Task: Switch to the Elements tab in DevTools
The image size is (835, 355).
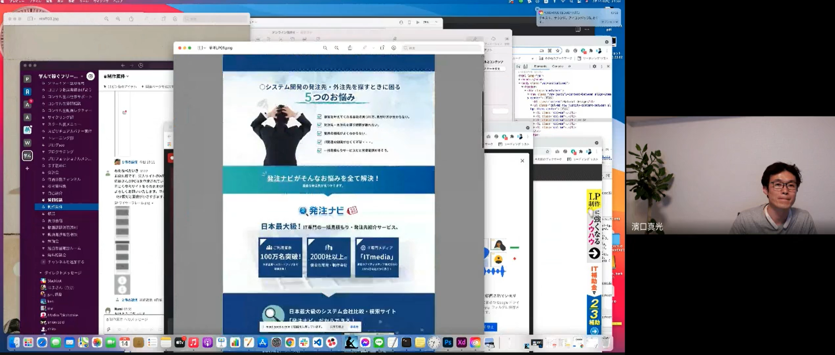Action: tap(540, 66)
